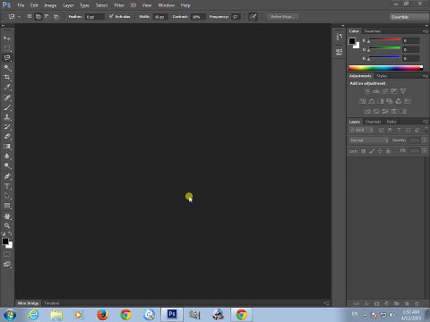
Task: Add a Brightness/Contrast adjustment
Action: 367,91
